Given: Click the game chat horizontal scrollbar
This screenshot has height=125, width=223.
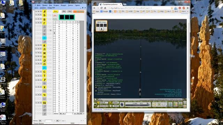Looking at the screenshot, I should [x=140, y=99].
